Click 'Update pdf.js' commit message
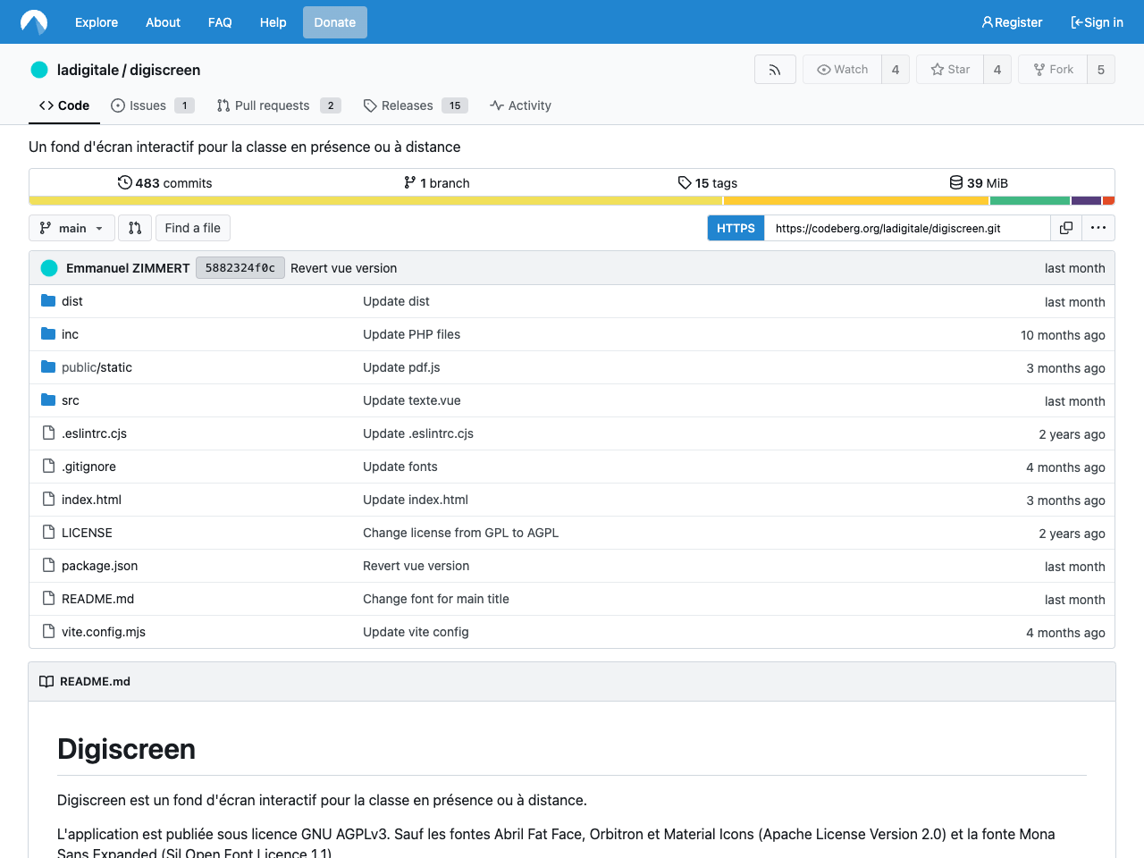 pos(401,367)
